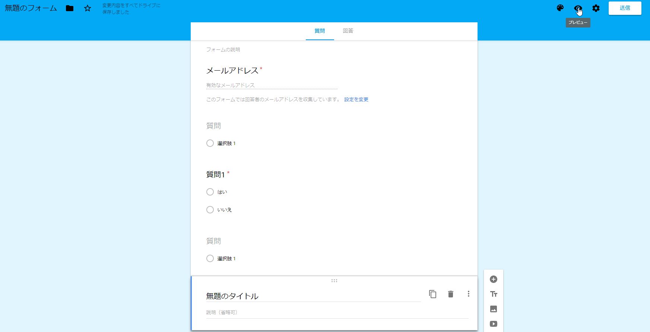This screenshot has height=332, width=650.
Task: Select 選択肢 1 in first 質問
Action: (210, 143)
